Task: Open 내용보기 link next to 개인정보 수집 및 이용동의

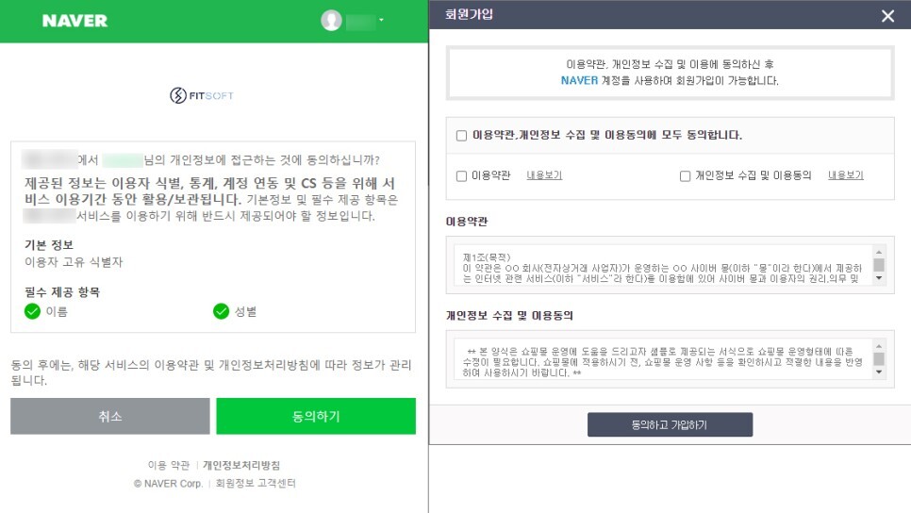Action: tap(846, 175)
